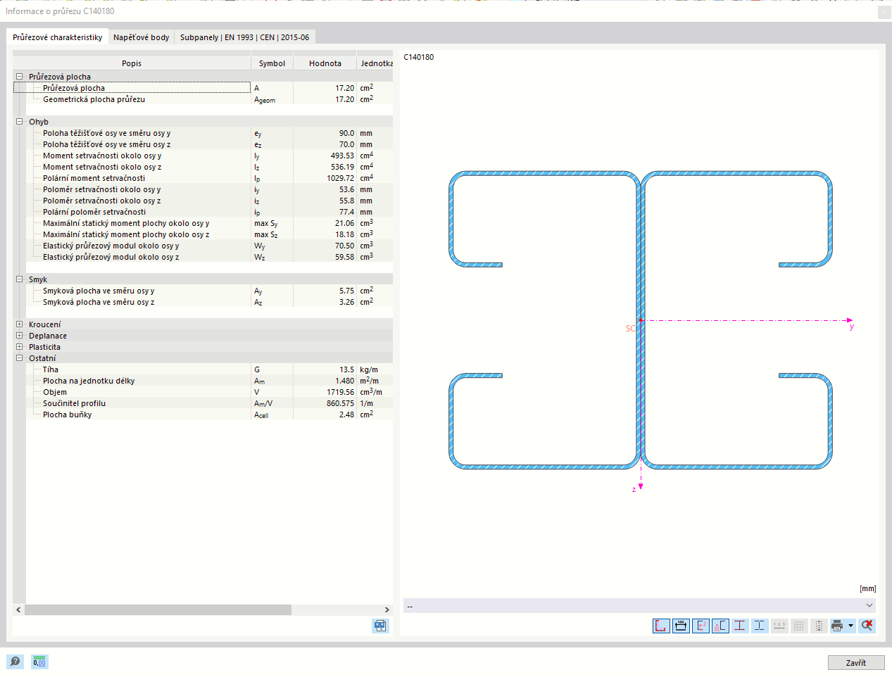Viewport: 892px width, 677px height.
Task: Collapse the Průřezová plocha group
Action: point(20,77)
